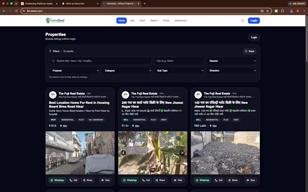This screenshot has width=308, height=192.
Task: Close the Work by Dinny Dev tab
Action: (x=98, y=3)
